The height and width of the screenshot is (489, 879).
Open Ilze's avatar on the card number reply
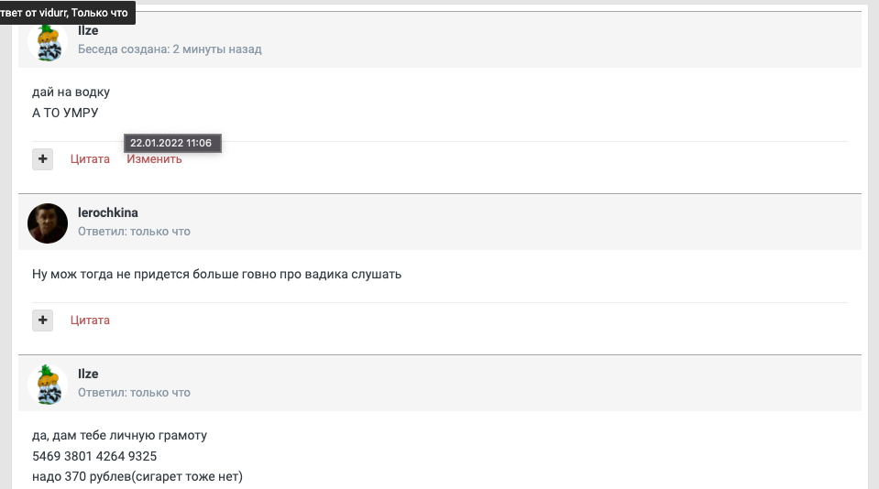pos(48,384)
